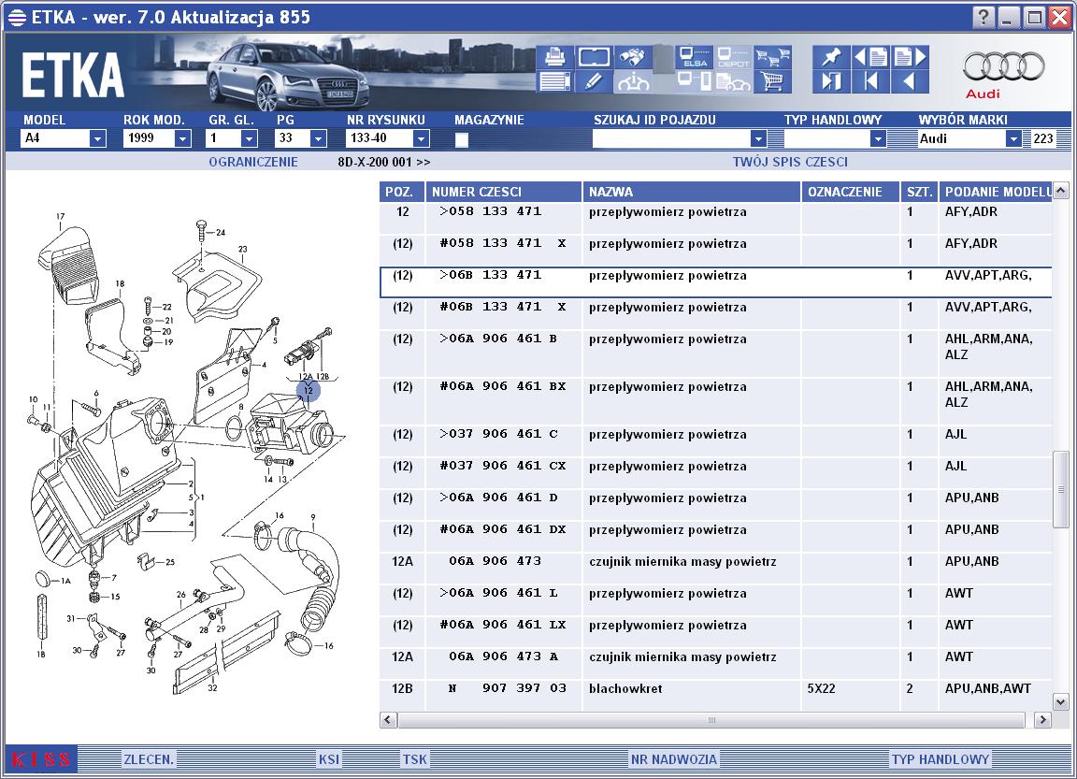Select part number >037 906 461 C
The image size is (1077, 779).
point(498,434)
